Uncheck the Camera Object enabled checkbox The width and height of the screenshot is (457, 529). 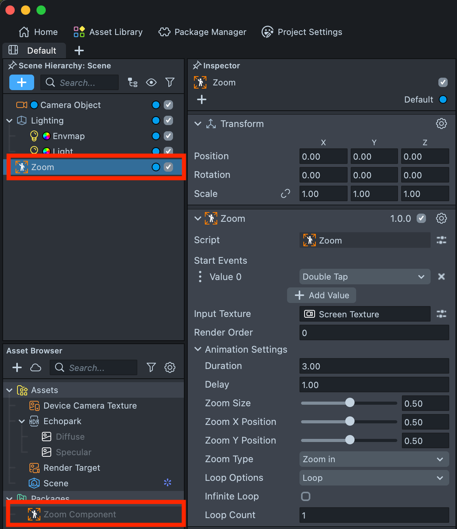click(168, 105)
